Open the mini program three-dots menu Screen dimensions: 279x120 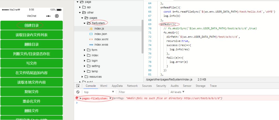48,16
